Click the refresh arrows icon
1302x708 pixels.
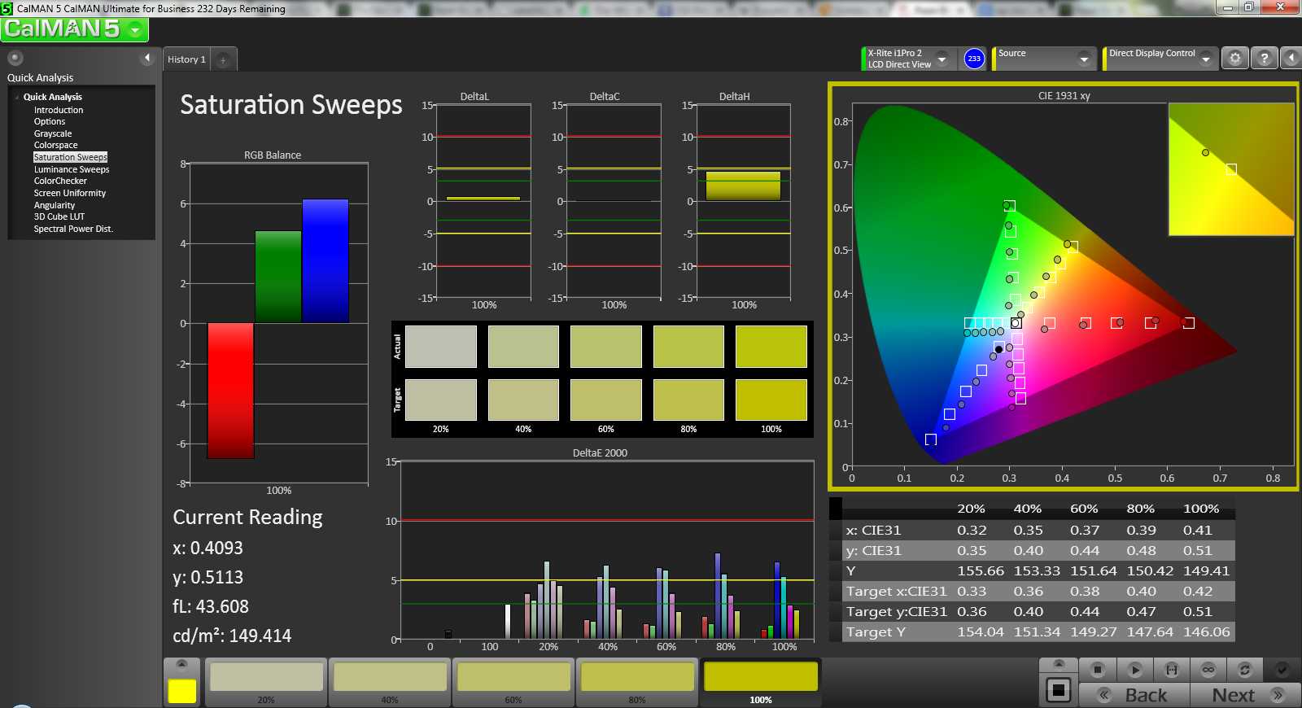pos(1244,670)
